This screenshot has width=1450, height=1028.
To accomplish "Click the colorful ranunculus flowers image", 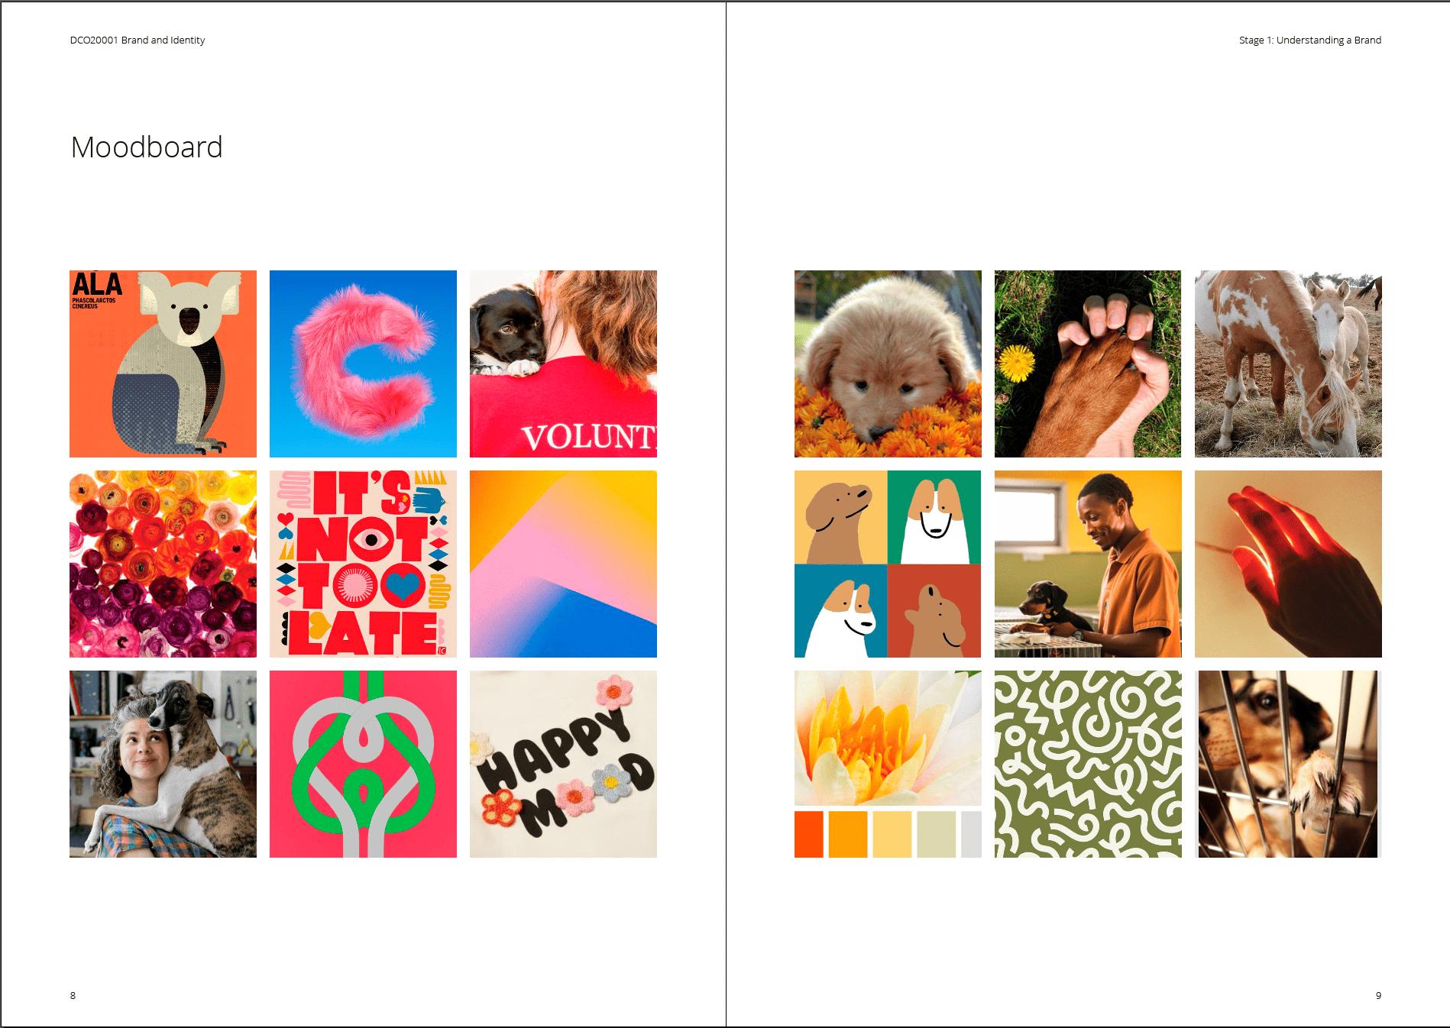I will click(163, 564).
